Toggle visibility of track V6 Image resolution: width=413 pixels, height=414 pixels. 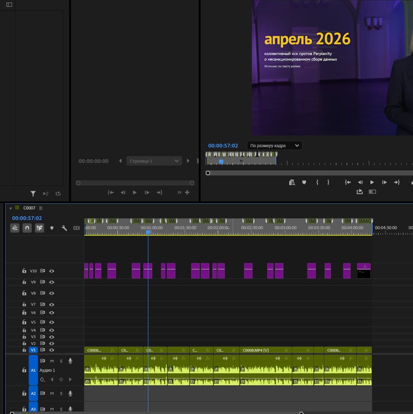[52, 312]
